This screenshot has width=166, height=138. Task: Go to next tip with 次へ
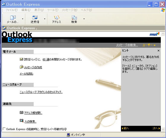(156, 128)
